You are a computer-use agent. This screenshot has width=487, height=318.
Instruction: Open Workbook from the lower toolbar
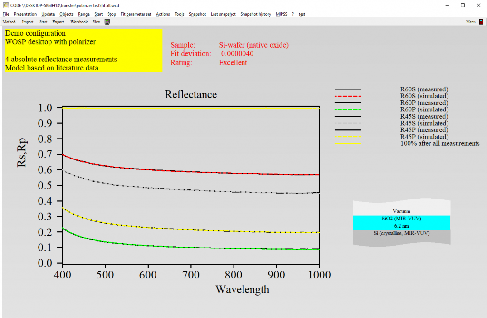78,21
